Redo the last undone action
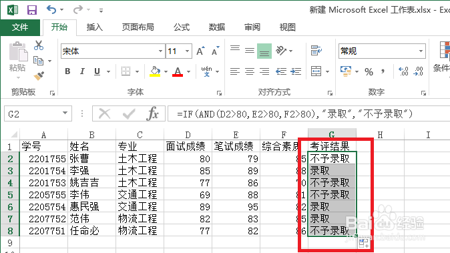450x253 pixels. coord(77,10)
